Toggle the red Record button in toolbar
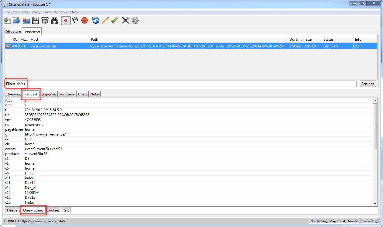The height and width of the screenshot is (227, 383). coord(66,20)
